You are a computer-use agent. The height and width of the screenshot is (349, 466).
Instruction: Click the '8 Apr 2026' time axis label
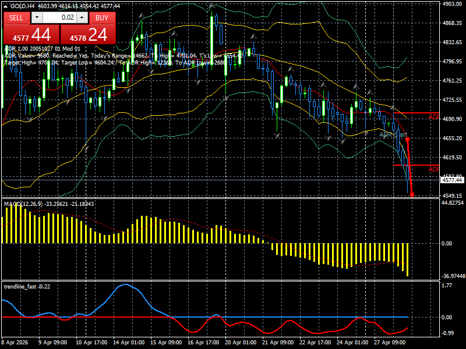(x=15, y=343)
